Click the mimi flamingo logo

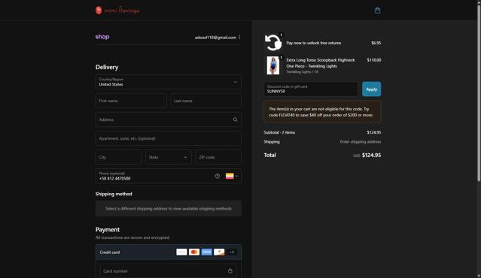pyautogui.click(x=117, y=10)
